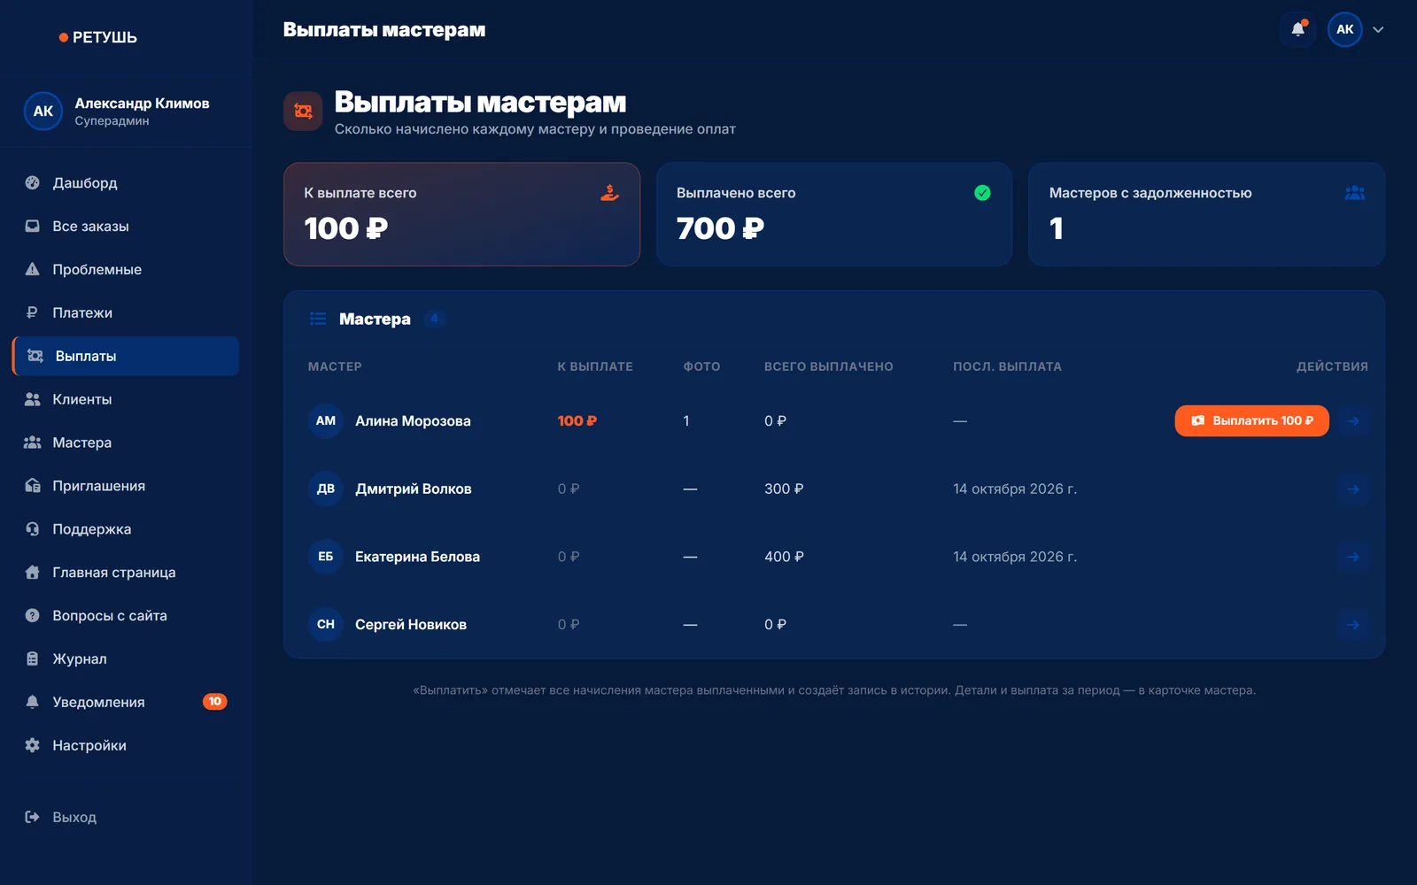Click the Поддержка headset icon
This screenshot has height=885, width=1417.
33,529
